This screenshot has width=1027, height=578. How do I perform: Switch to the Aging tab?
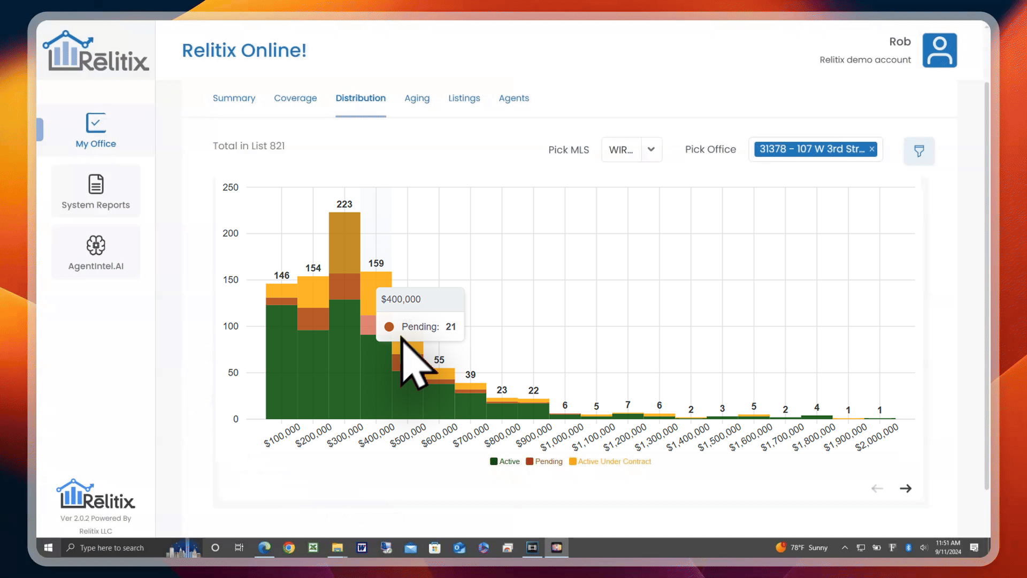click(x=417, y=98)
